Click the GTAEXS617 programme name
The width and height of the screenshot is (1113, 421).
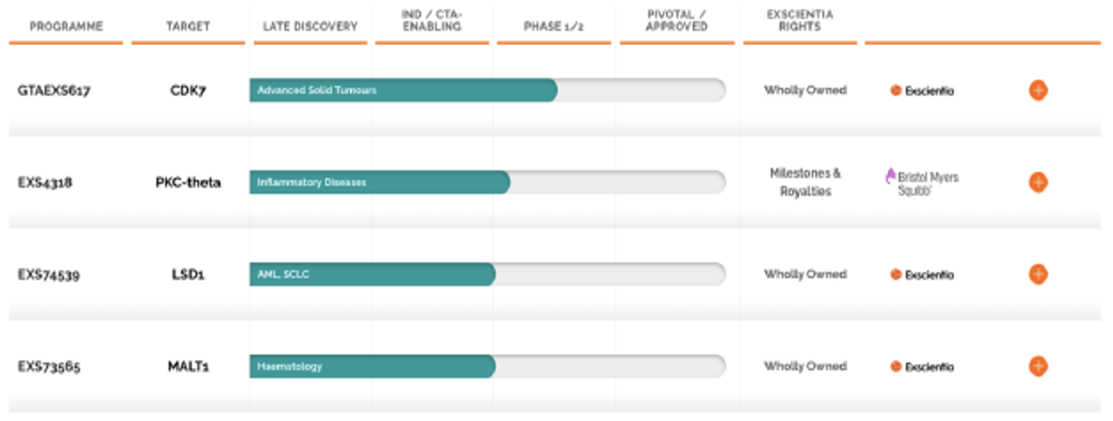click(54, 90)
